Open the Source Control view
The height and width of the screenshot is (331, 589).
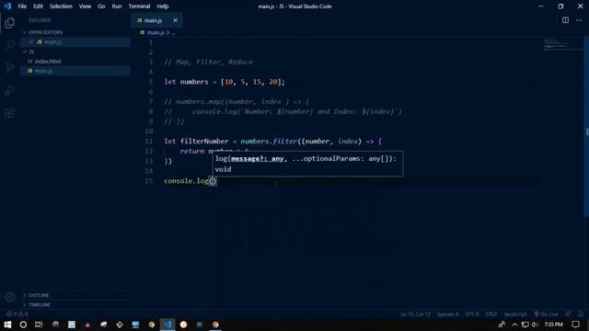click(x=10, y=67)
